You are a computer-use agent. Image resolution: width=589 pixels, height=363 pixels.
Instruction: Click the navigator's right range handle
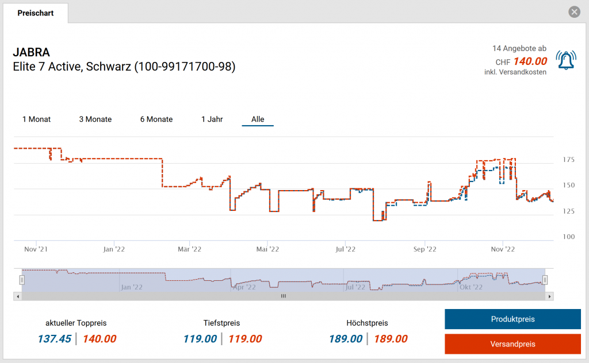click(x=545, y=280)
